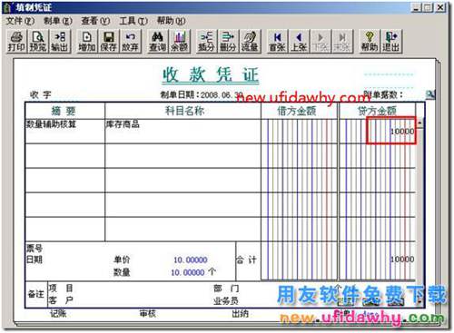Exit using the 退出 toolbar icon
This screenshot has width=454, height=333.
click(391, 42)
